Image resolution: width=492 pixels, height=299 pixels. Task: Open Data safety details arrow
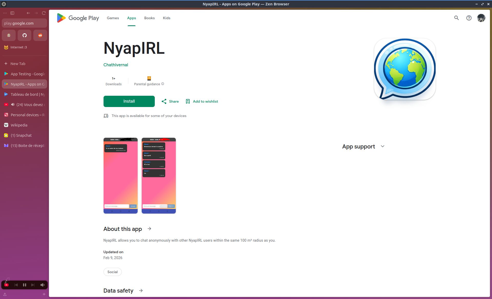click(141, 291)
